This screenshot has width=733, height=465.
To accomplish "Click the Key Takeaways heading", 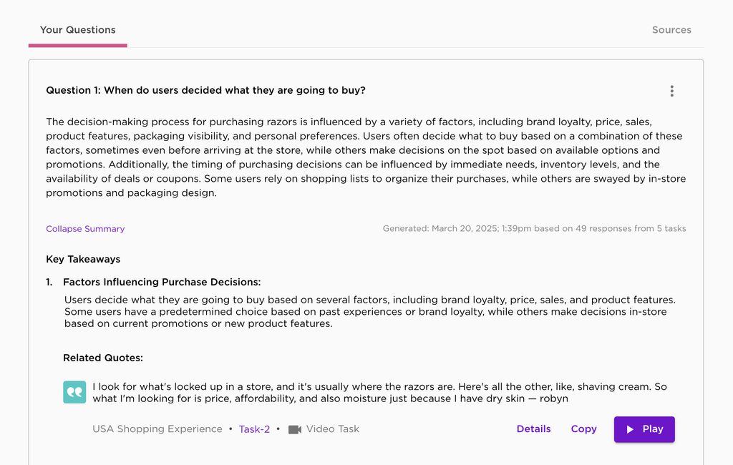I will [x=83, y=259].
